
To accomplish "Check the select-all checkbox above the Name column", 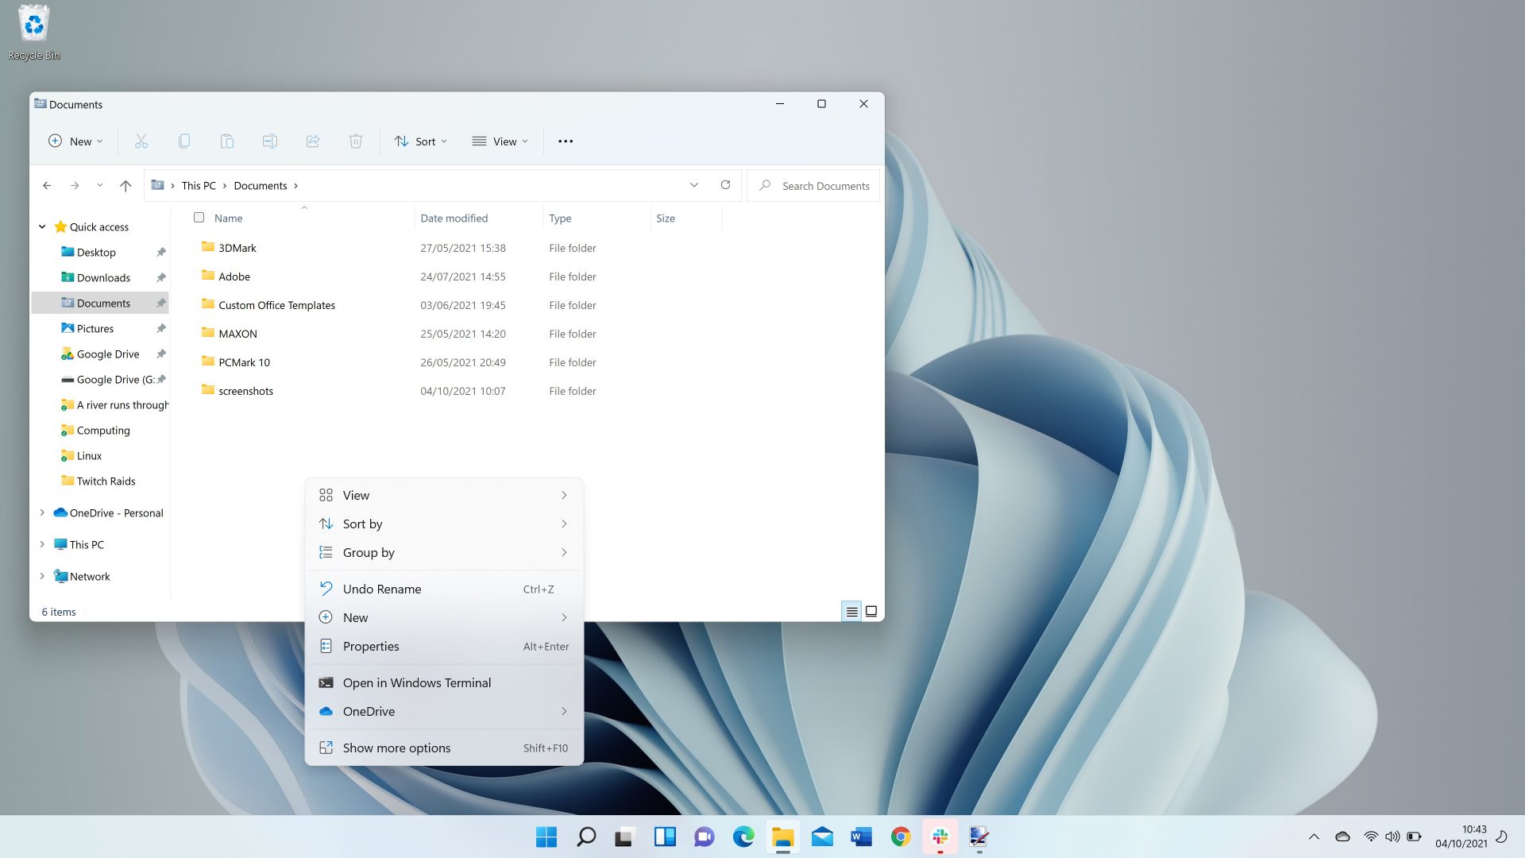I will tap(199, 217).
